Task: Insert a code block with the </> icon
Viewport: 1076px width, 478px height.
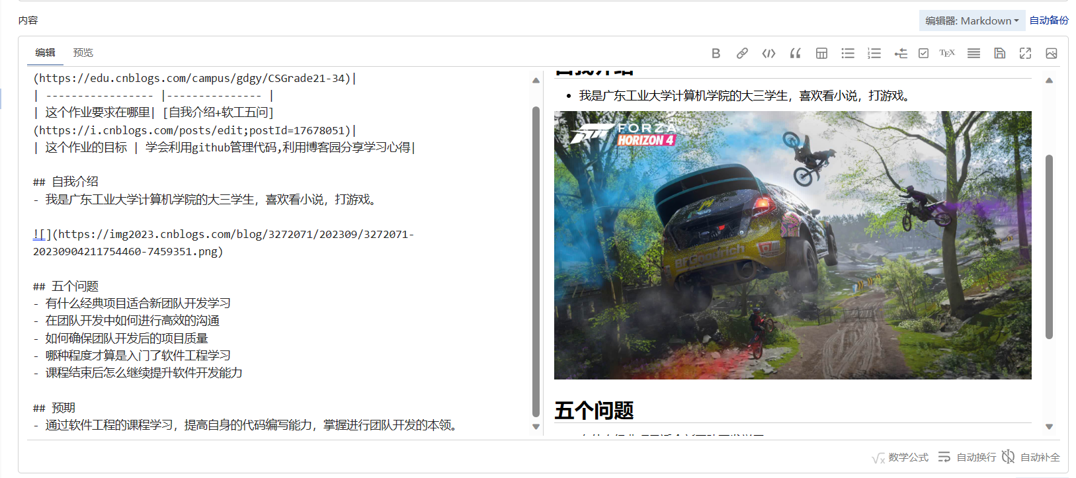Action: (768, 54)
